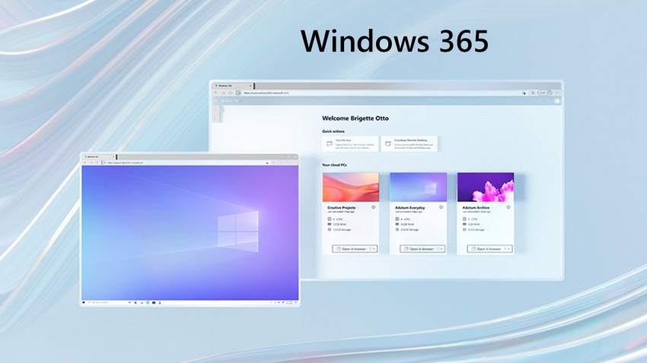This screenshot has width=647, height=363.
Task: Click the Your cloud PCs heading
Action: coord(334,165)
